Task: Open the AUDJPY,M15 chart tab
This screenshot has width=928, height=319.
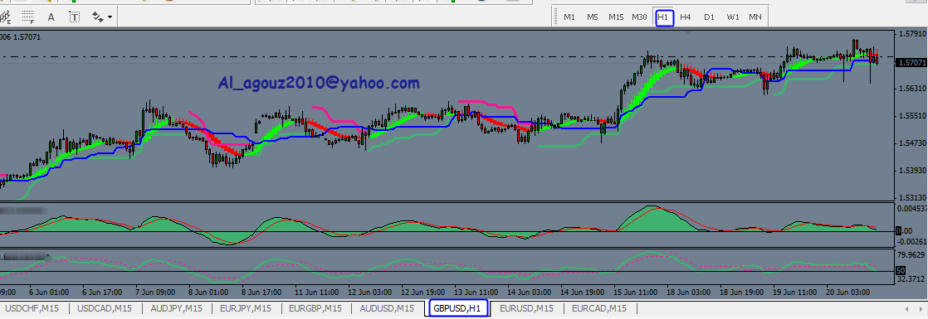Action: [x=176, y=308]
